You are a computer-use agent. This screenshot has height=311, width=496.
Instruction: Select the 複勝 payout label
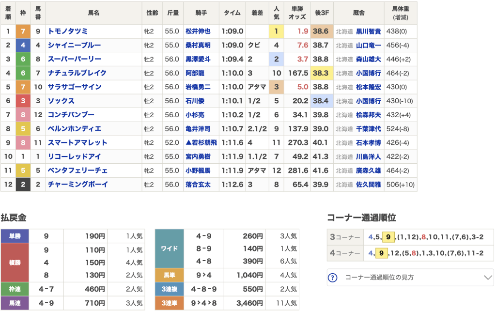(x=15, y=263)
